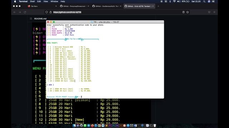229x128 pixels.
Task: Reload the GitHub page
Action: pyautogui.click(x=25, y=12)
